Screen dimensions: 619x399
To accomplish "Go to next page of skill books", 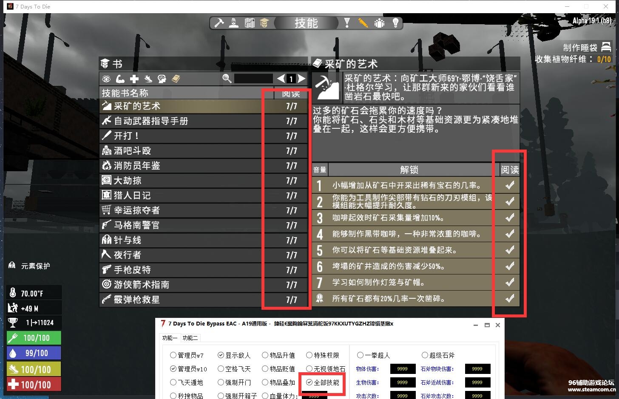I will pyautogui.click(x=301, y=79).
